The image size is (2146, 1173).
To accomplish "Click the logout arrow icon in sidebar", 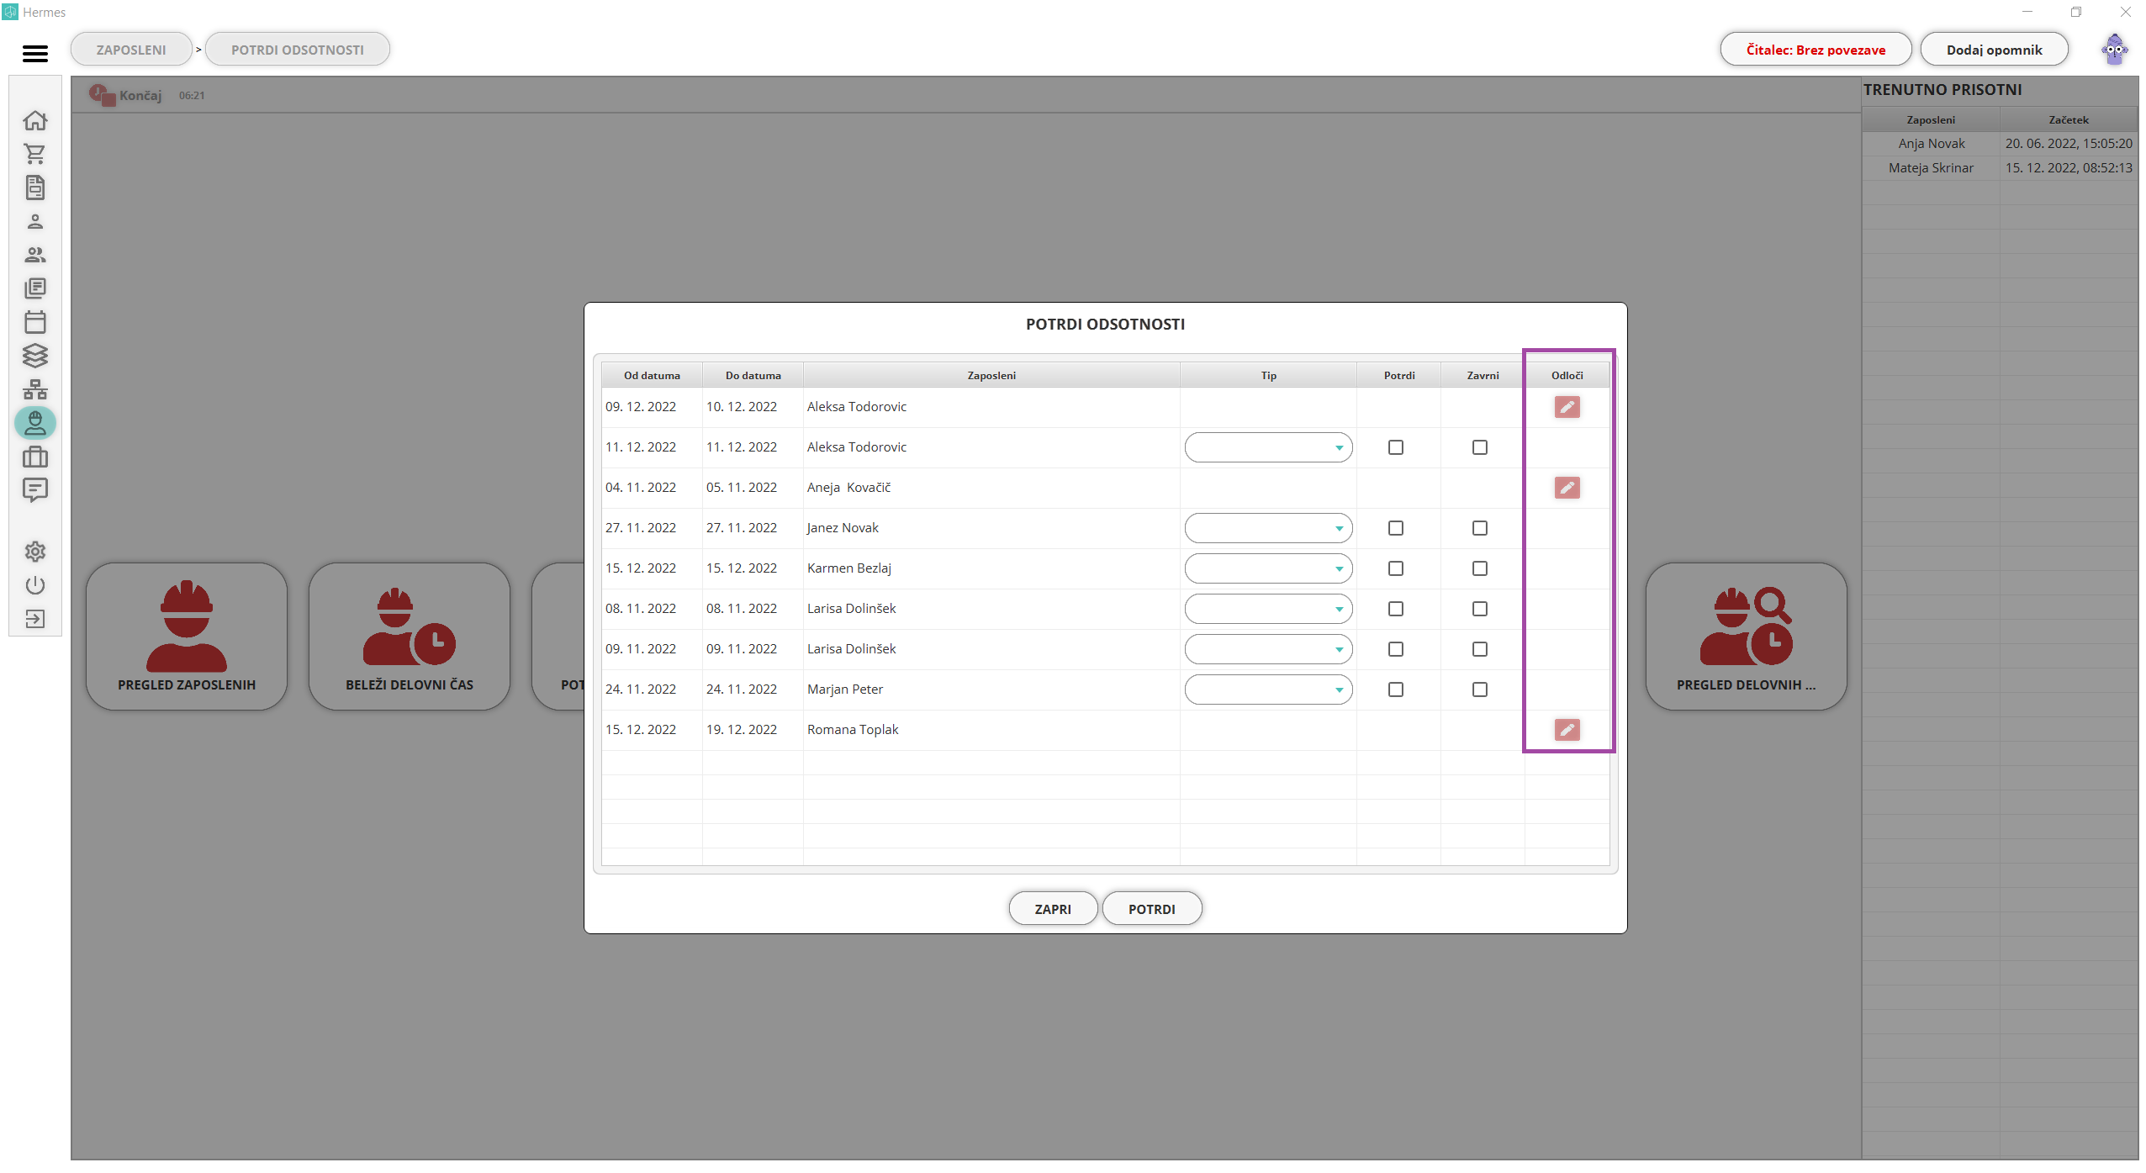I will pyautogui.click(x=34, y=619).
